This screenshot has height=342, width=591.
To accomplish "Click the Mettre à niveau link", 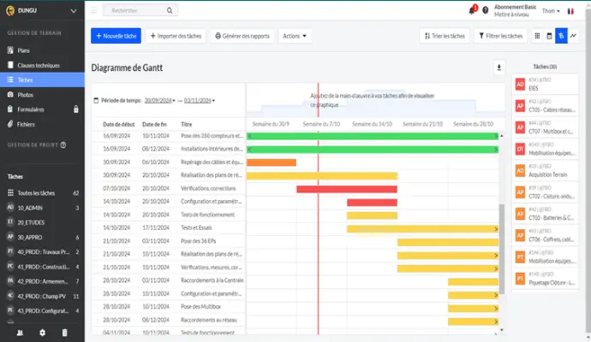I will (511, 15).
